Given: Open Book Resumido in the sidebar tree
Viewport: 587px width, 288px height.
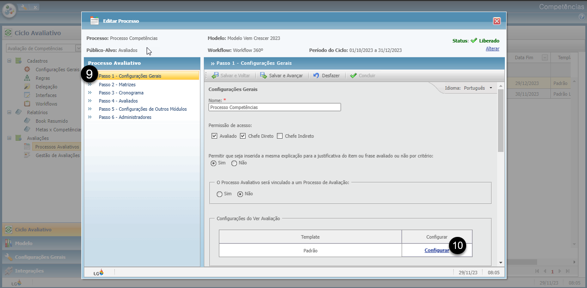Looking at the screenshot, I should (x=52, y=121).
